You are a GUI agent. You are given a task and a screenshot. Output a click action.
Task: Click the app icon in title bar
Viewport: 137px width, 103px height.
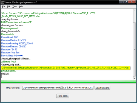click(x=2, y=2)
